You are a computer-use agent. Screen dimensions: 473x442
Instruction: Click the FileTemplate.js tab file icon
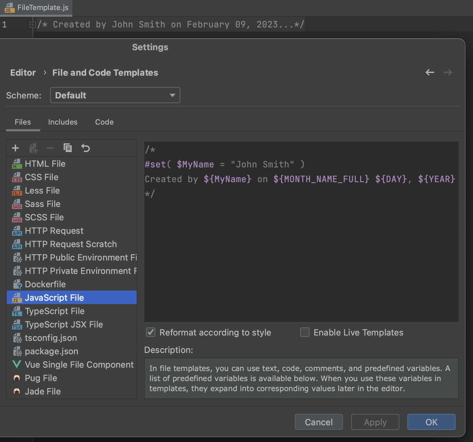point(10,8)
